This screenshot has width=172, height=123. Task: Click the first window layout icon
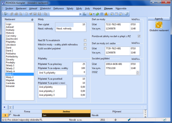(112, 14)
